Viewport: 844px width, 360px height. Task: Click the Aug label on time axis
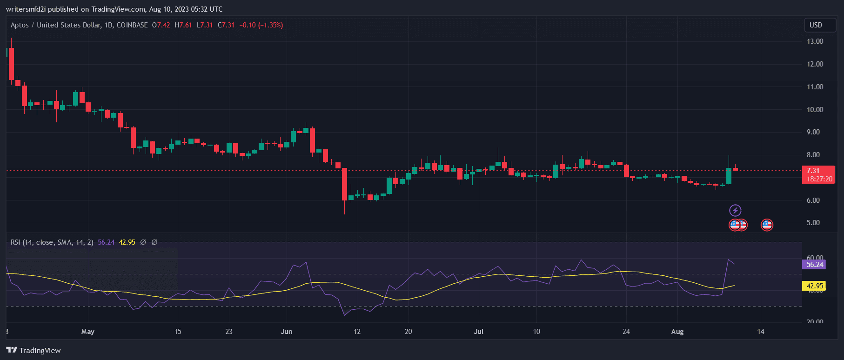click(x=677, y=332)
